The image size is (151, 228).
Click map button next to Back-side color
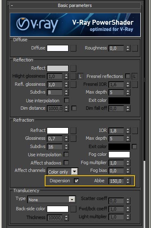click(73, 209)
